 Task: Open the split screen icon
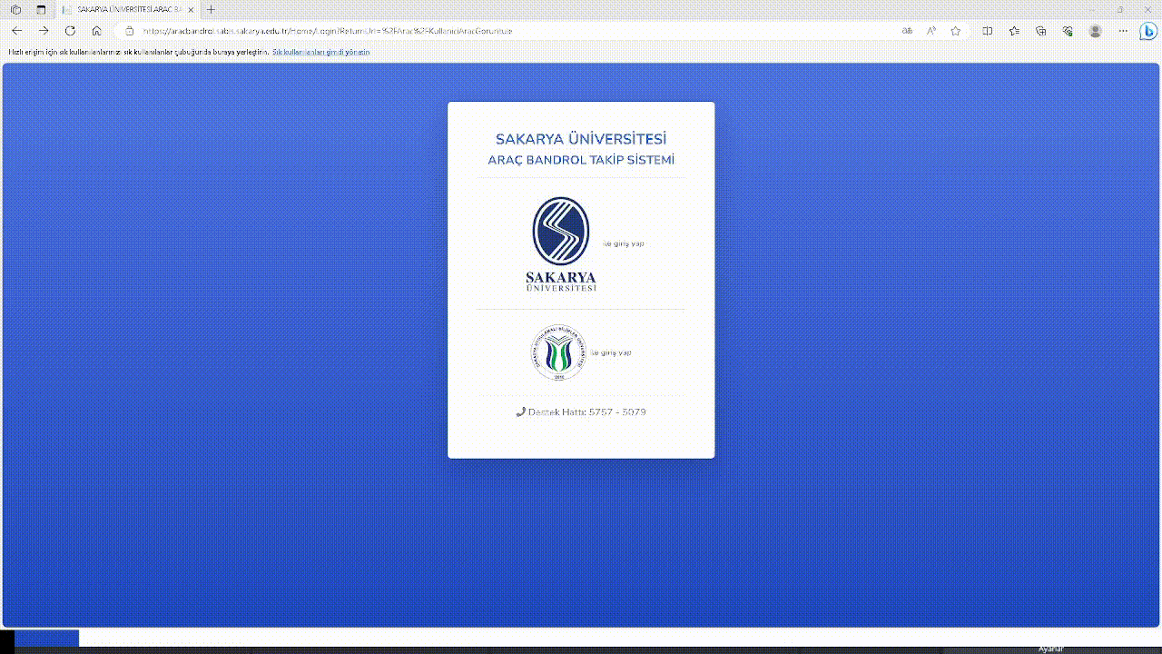point(988,31)
